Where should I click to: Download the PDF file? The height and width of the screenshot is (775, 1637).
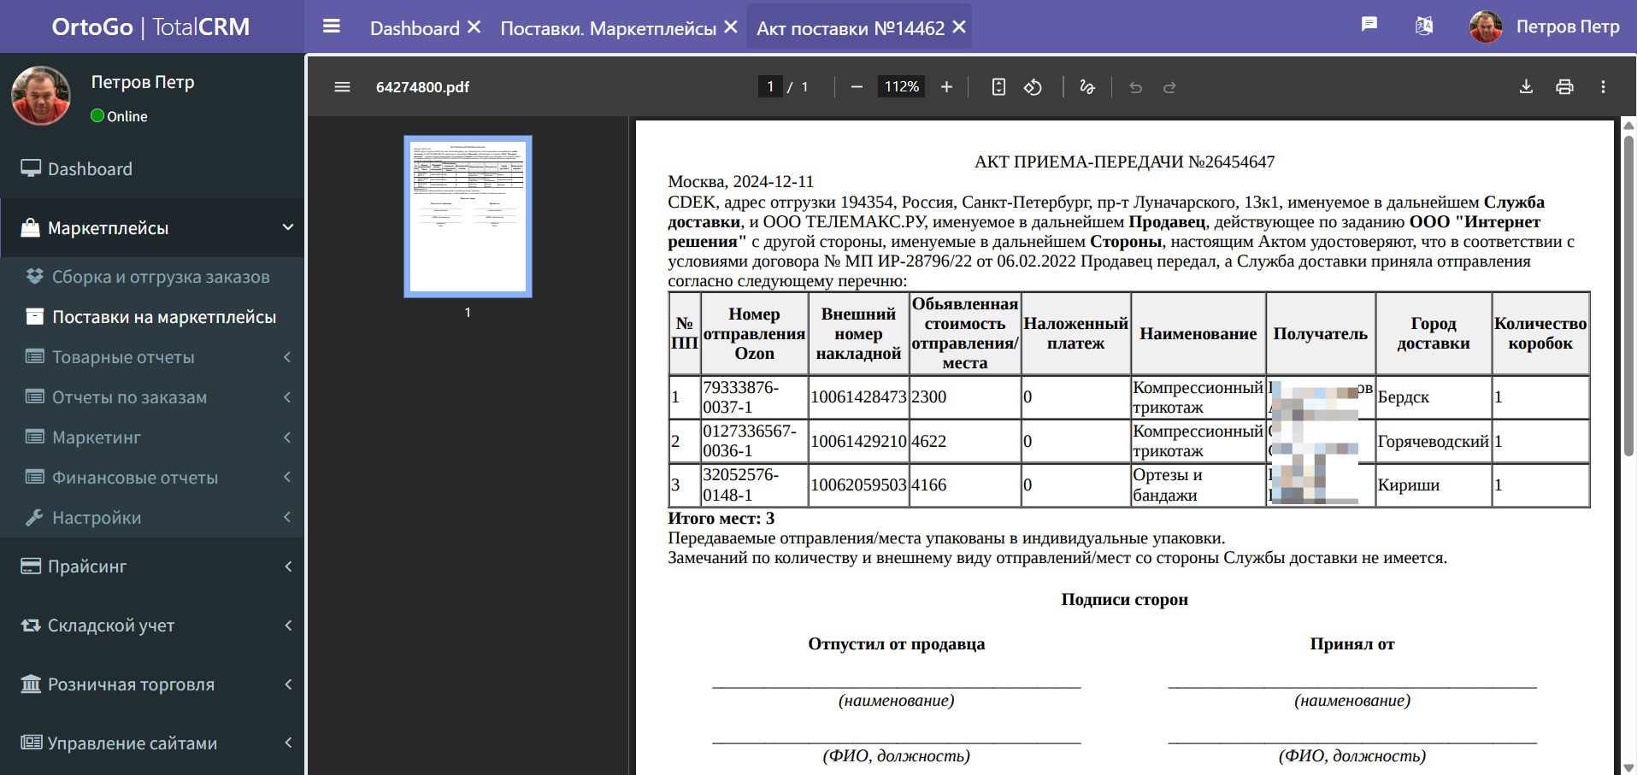[x=1526, y=87]
